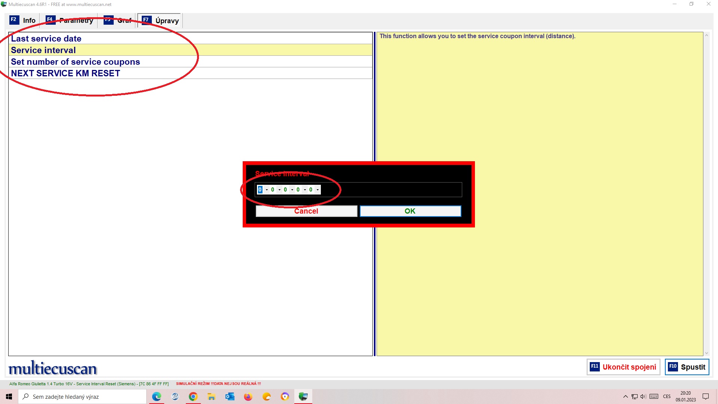Open Microsoft Edge from taskbar
Viewport: 718px width, 404px height.
click(156, 397)
